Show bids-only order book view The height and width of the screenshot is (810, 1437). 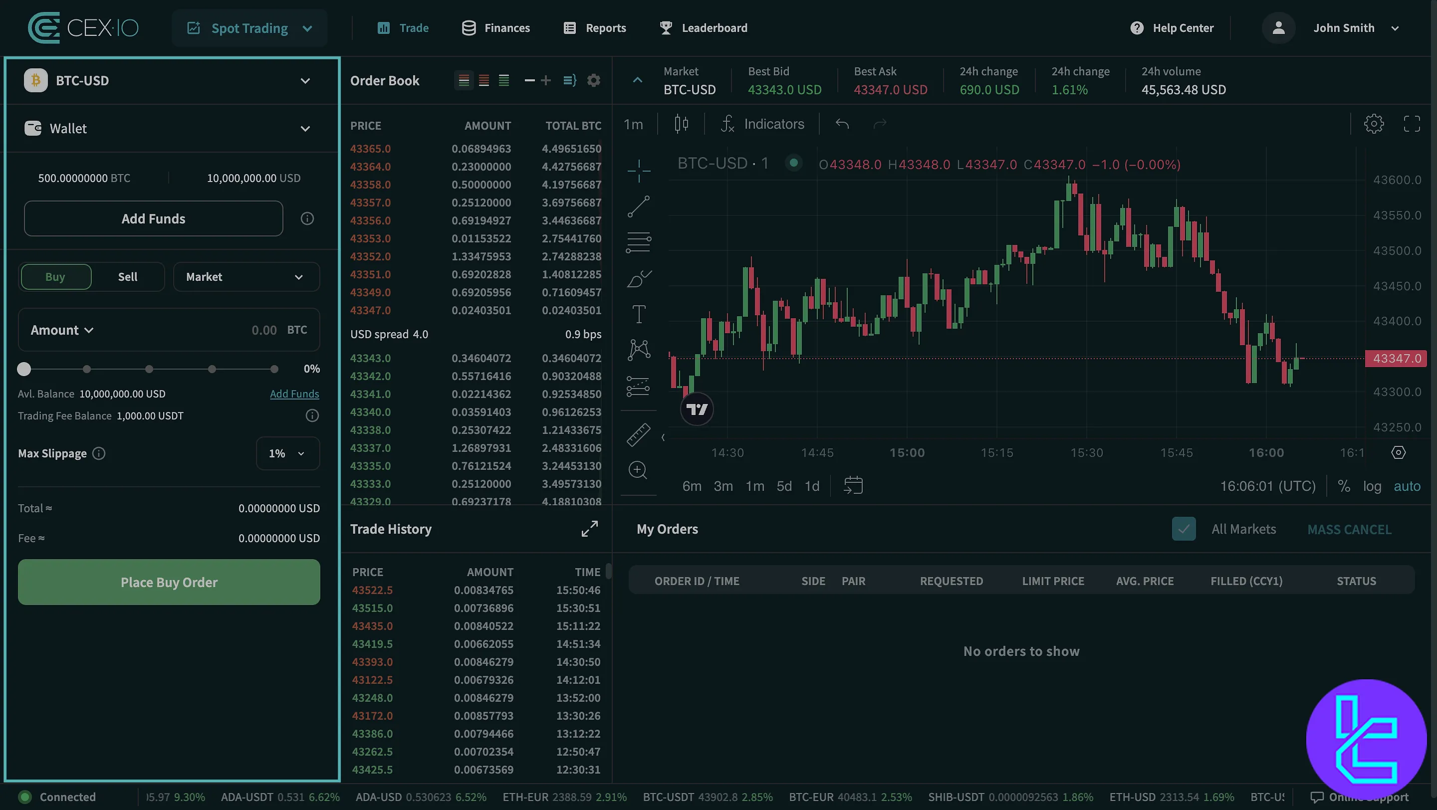[x=504, y=80]
